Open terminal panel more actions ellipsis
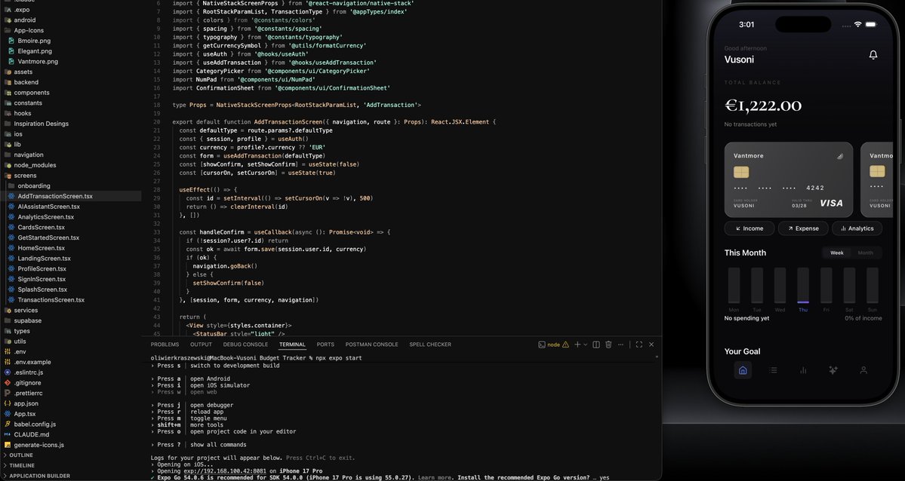The height and width of the screenshot is (481, 905). pos(620,345)
